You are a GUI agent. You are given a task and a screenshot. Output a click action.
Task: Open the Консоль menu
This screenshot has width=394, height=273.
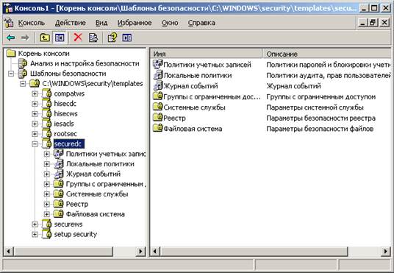pos(32,23)
